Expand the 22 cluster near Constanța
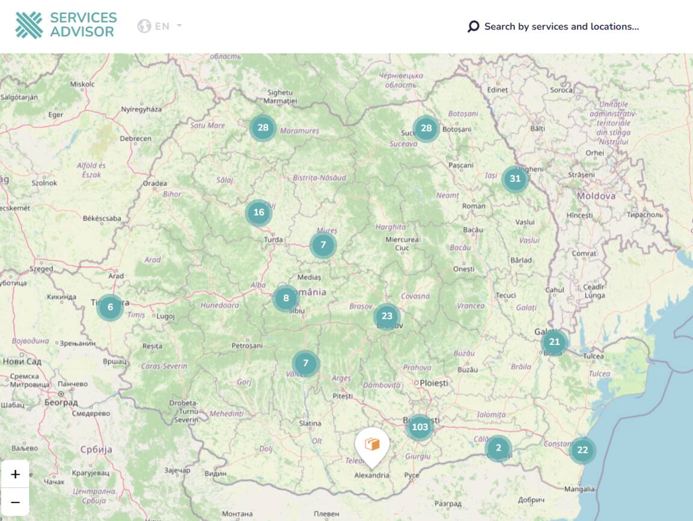 click(x=582, y=450)
